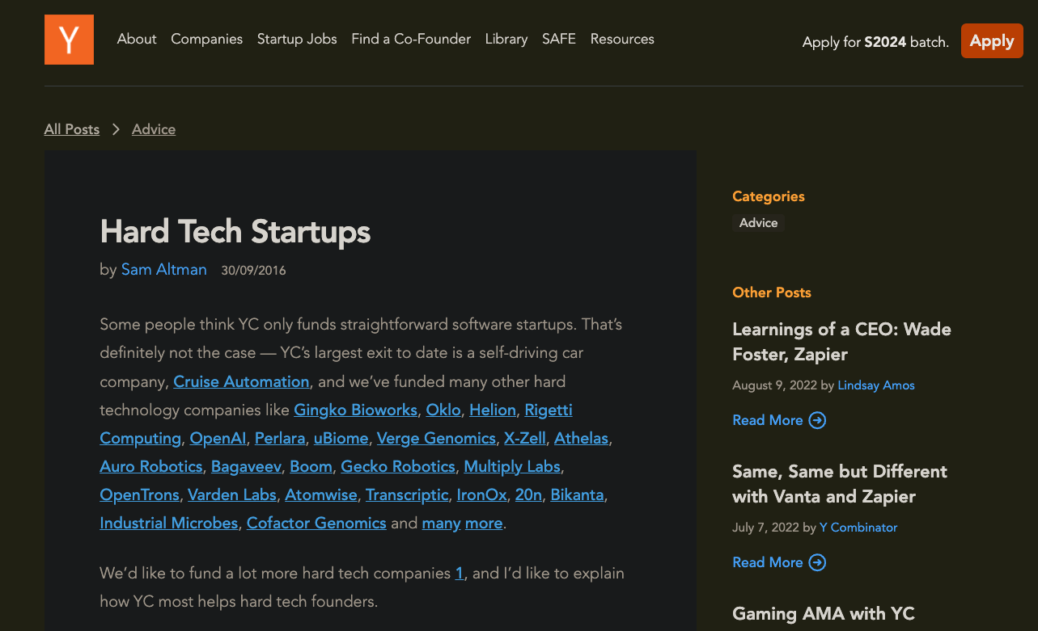Follow the Bikanta link
Image resolution: width=1038 pixels, height=631 pixels.
577,494
